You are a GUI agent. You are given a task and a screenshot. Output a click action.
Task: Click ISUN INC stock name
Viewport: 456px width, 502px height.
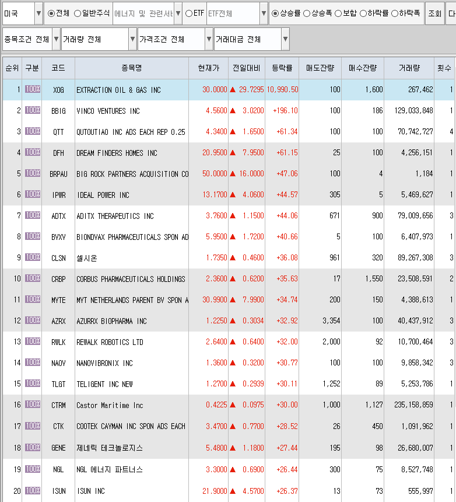coord(91,491)
